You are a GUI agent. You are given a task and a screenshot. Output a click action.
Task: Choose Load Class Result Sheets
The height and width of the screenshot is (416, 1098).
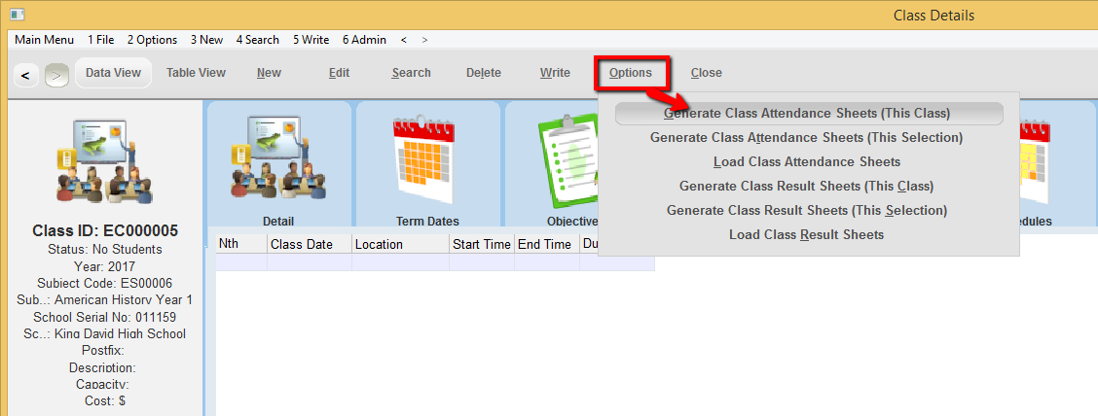click(807, 235)
